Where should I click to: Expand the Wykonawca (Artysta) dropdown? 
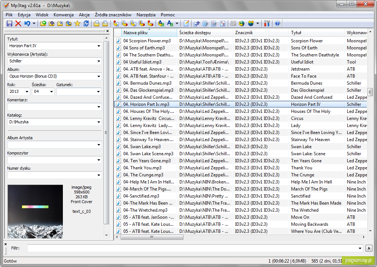(99, 61)
